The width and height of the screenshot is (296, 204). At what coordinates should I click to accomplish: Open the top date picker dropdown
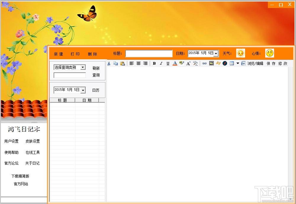tap(216, 53)
